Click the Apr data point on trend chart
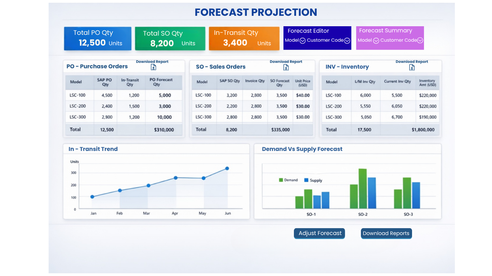Image resolution: width=492 pixels, height=276 pixels. pos(176,178)
